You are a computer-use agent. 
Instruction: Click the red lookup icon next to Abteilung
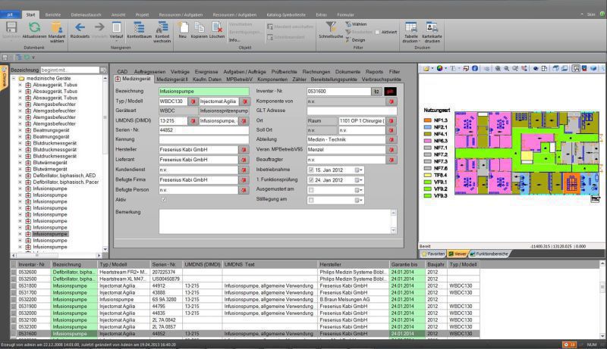tap(392, 140)
